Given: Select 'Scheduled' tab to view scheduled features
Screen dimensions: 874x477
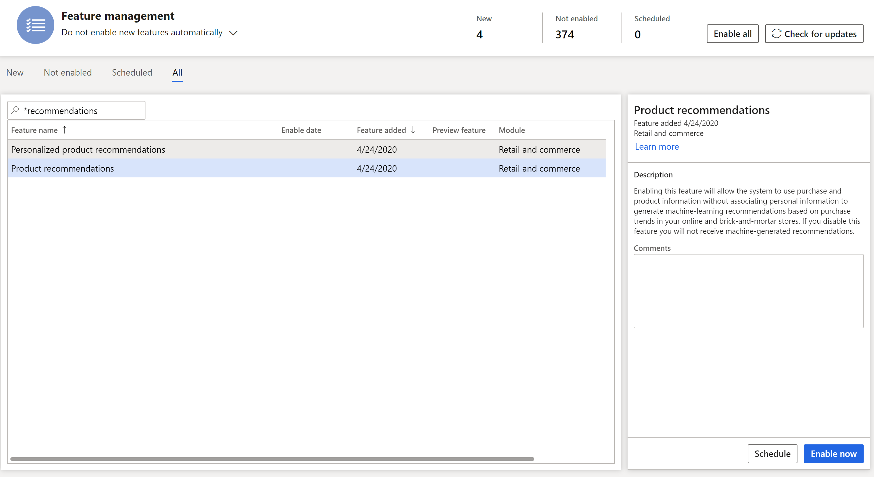Looking at the screenshot, I should tap(132, 72).
